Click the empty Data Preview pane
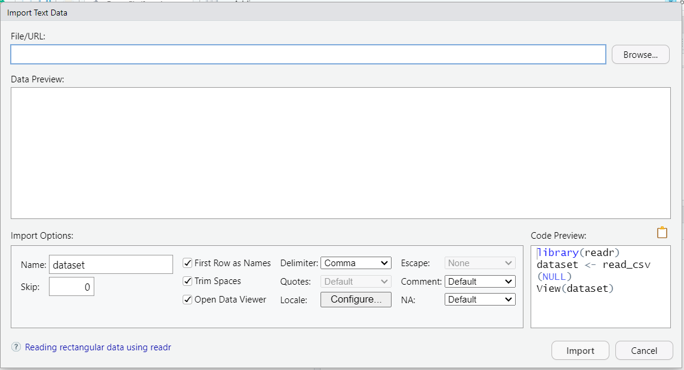684x370 pixels. click(x=341, y=153)
